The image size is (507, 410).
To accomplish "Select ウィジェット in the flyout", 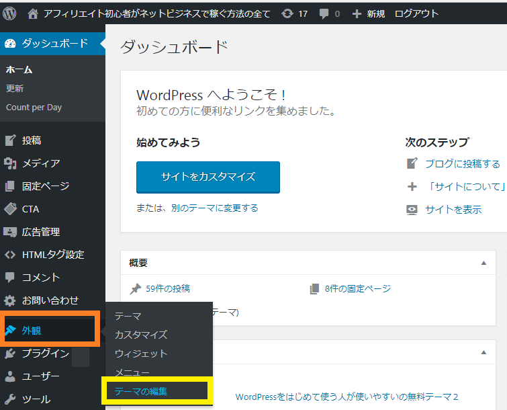I will [141, 354].
